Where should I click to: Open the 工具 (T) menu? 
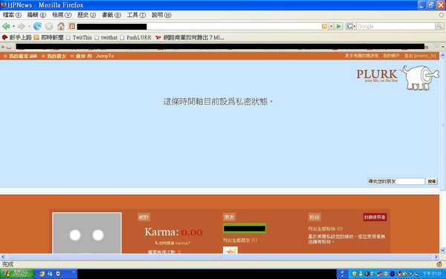pos(136,15)
